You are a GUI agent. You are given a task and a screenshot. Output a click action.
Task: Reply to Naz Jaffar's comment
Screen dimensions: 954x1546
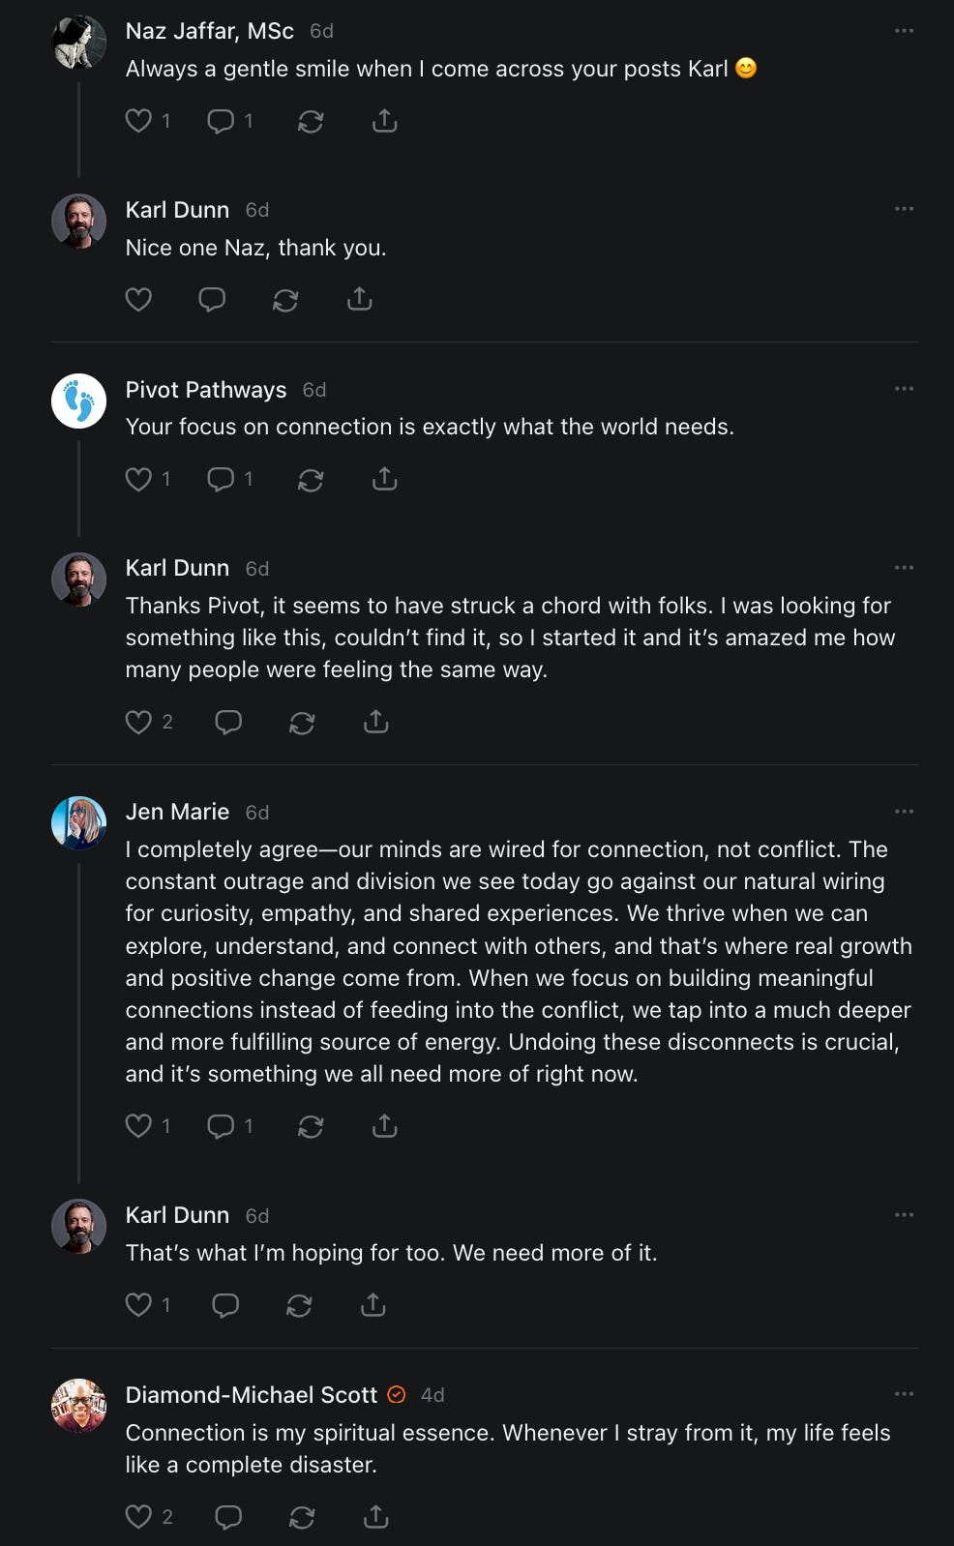tap(222, 121)
